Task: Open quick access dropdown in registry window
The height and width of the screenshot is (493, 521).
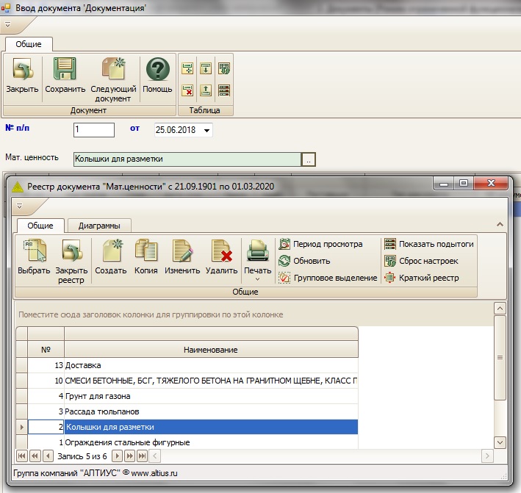Action: (x=20, y=206)
